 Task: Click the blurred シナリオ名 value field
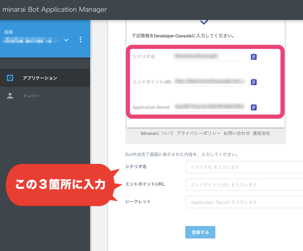click(x=209, y=56)
